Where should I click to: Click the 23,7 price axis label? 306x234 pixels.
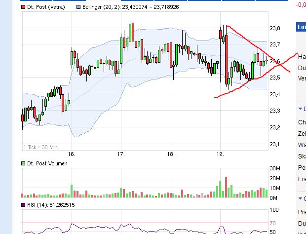(x=275, y=45)
